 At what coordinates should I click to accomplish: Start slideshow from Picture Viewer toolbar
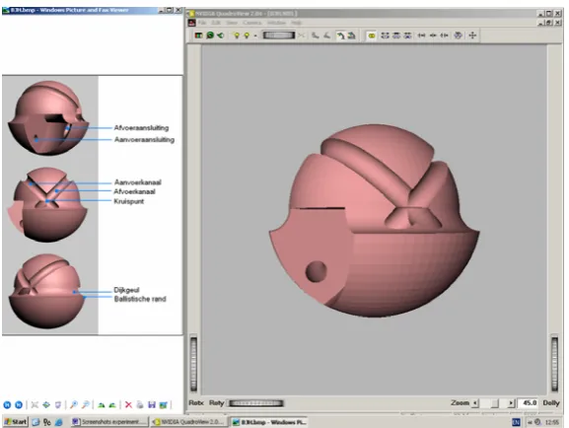coord(58,404)
